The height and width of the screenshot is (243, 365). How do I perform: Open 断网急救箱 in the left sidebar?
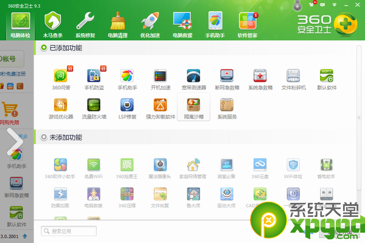[16, 188]
